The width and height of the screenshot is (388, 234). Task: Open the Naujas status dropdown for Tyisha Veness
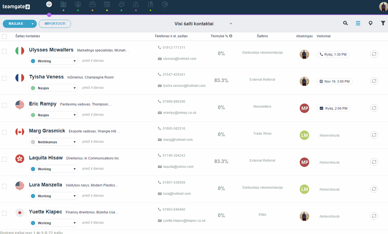tap(53, 88)
